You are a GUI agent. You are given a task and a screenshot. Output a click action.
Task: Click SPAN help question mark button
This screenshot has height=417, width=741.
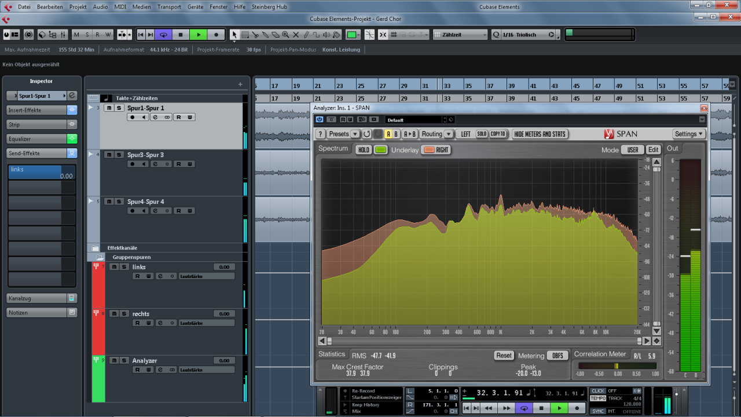[320, 134]
